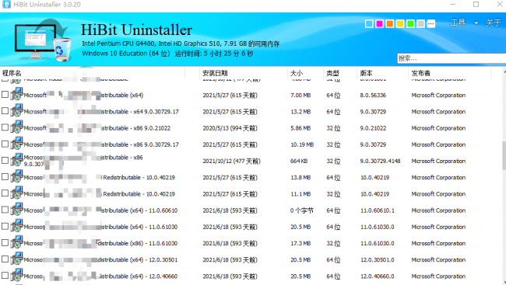This screenshot has width=506, height=285.
Task: Sort by 安装日期 column header
Action: [215, 73]
